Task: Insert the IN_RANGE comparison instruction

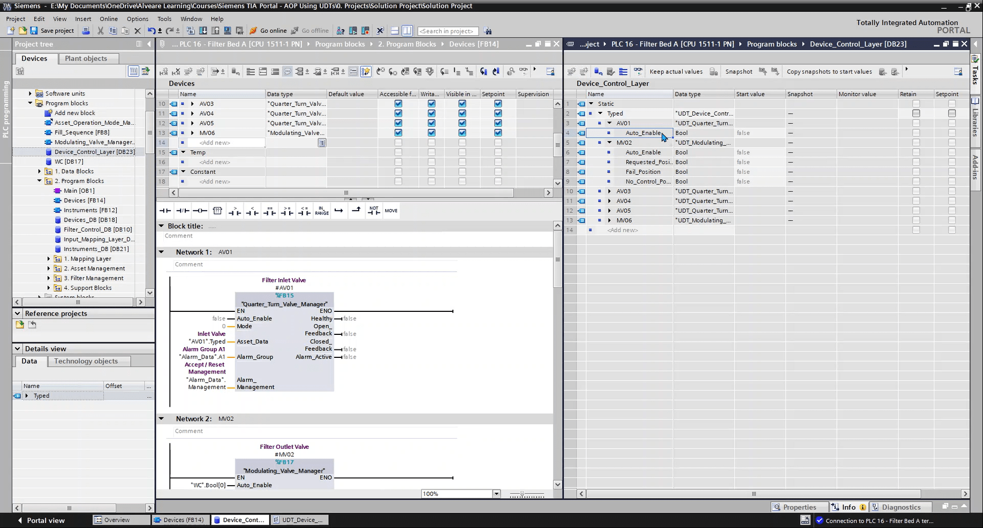Action: pyautogui.click(x=321, y=211)
